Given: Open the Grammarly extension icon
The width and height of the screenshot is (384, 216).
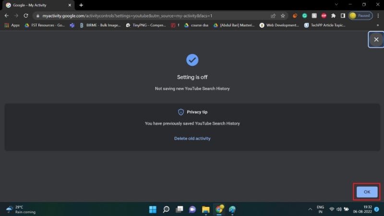Looking at the screenshot, I should click(x=304, y=16).
